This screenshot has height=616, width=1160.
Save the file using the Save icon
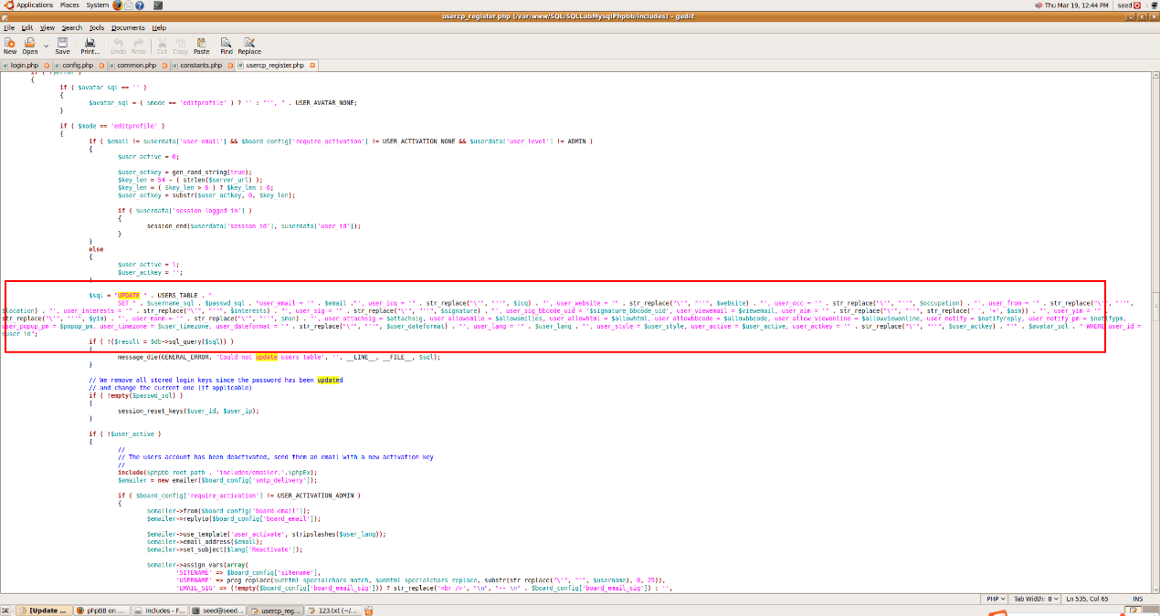(62, 46)
